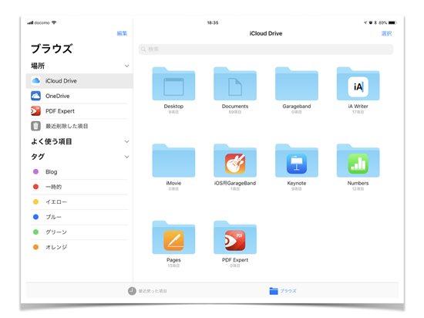This screenshot has height=318, width=424.
Task: Select PDF Expert location in sidebar
Action: coord(79,111)
